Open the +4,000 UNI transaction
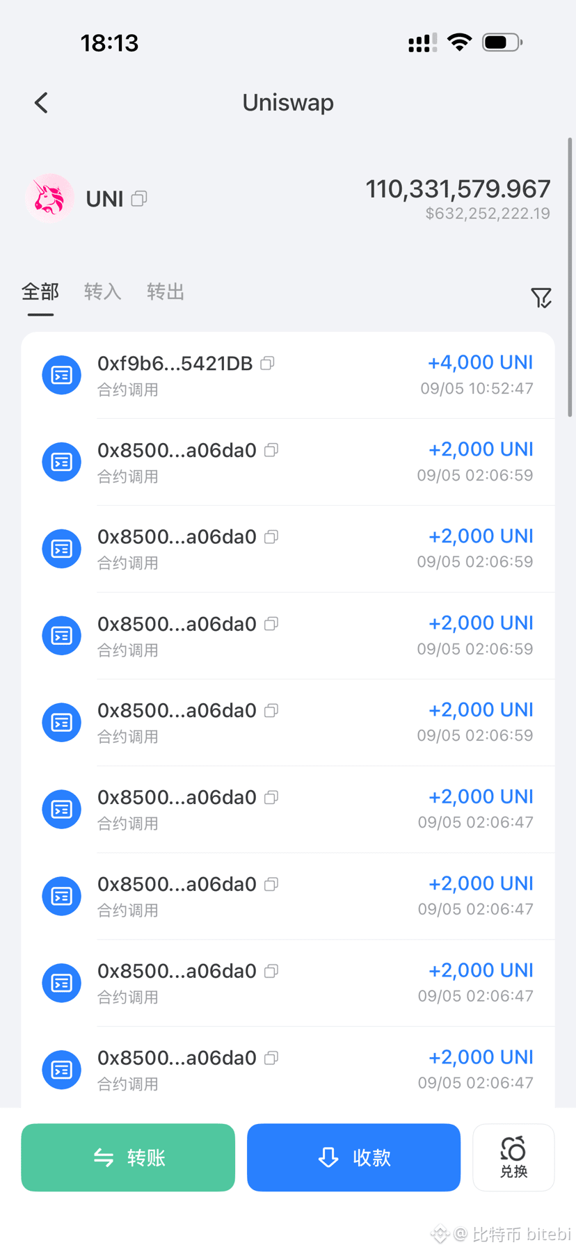Image resolution: width=576 pixels, height=1252 pixels. pos(288,375)
